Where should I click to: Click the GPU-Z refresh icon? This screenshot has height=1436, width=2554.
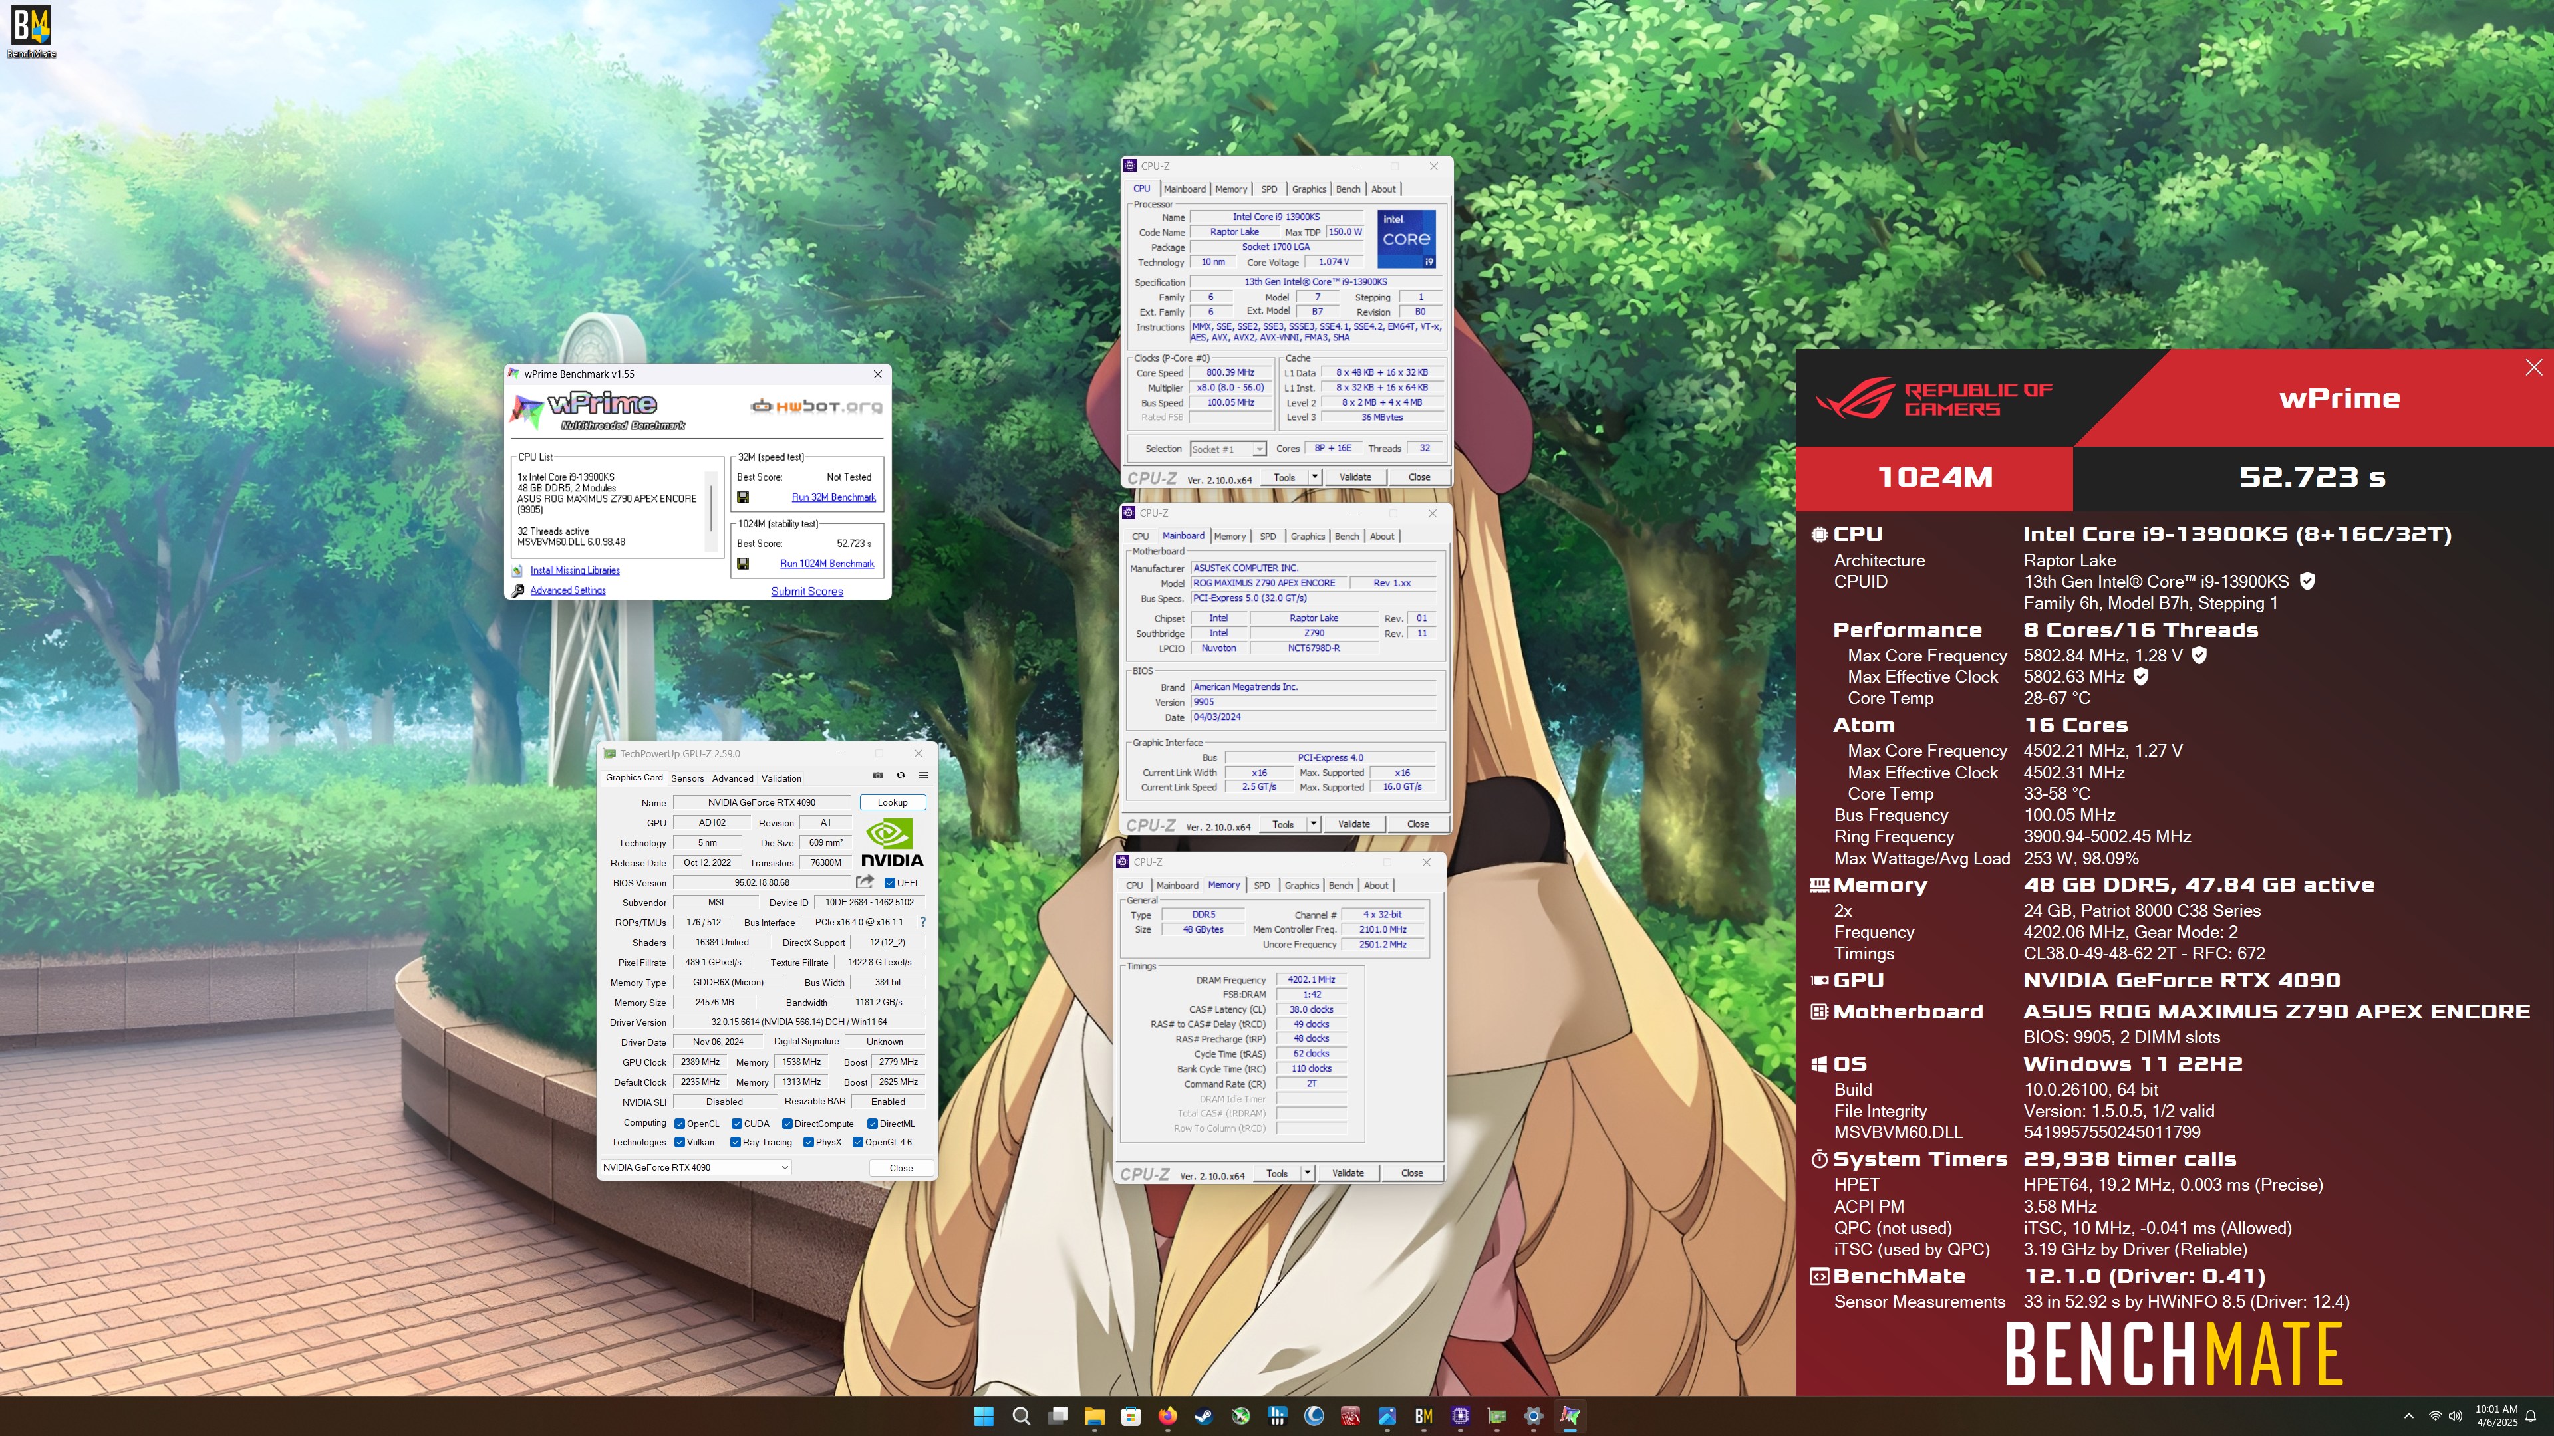click(901, 776)
